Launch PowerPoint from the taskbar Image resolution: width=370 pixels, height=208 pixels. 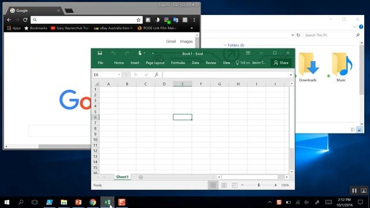tap(79, 202)
